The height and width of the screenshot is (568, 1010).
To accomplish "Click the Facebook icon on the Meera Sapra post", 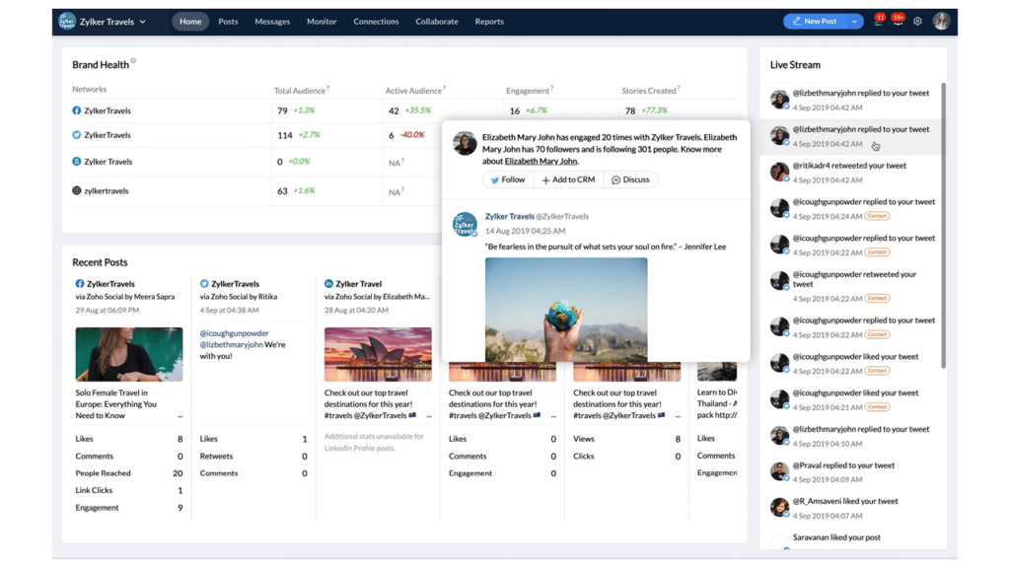I will tap(80, 283).
